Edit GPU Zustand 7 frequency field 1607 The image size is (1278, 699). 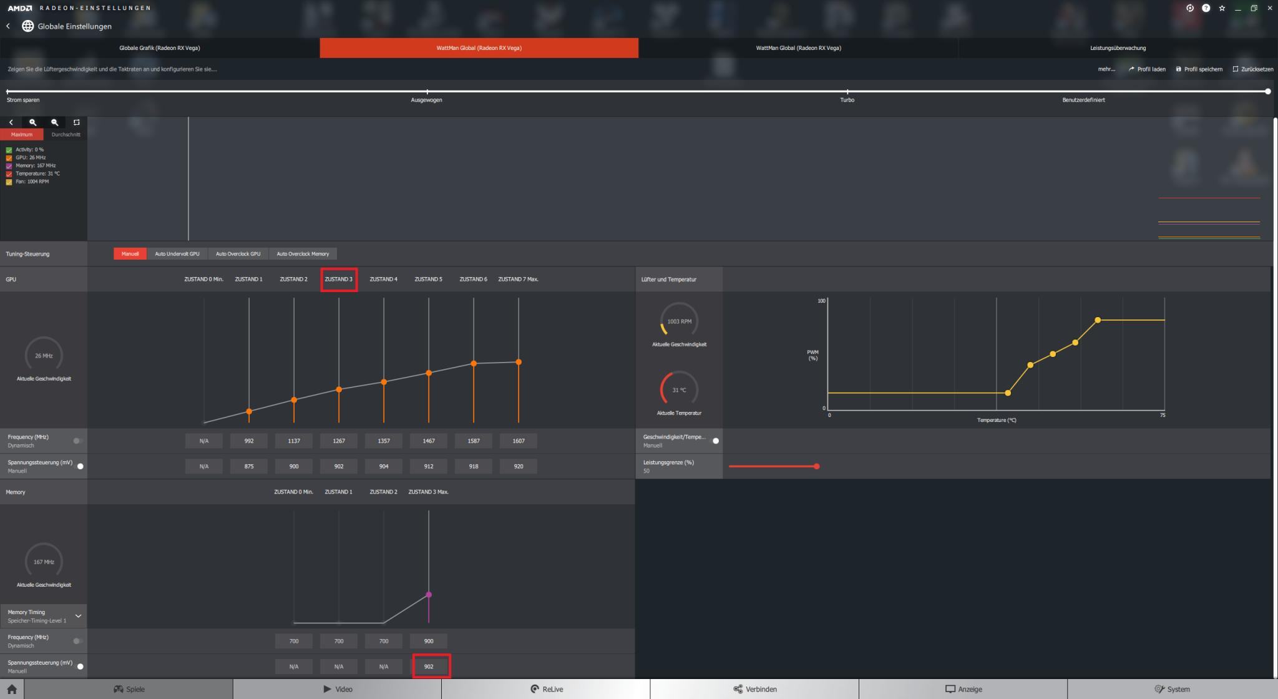(519, 441)
